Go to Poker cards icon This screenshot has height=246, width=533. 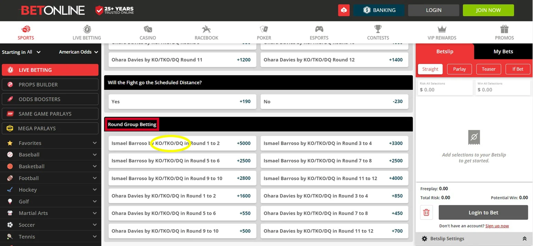[264, 29]
